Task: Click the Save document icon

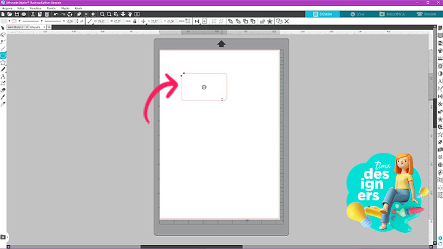Action: click(x=17, y=14)
